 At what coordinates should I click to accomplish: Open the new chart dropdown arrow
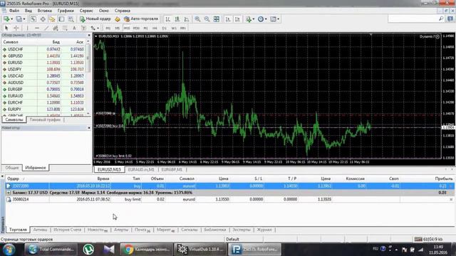(x=11, y=19)
